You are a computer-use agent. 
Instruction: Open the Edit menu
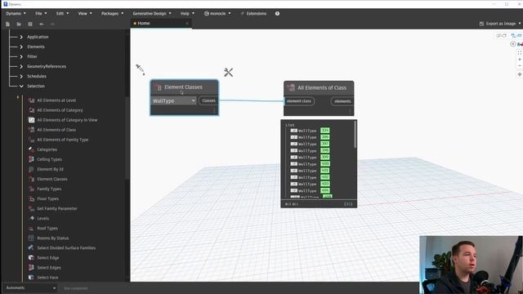click(62, 14)
